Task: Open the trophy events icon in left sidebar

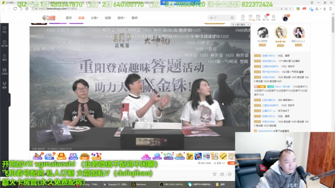Action: (x=5, y=85)
